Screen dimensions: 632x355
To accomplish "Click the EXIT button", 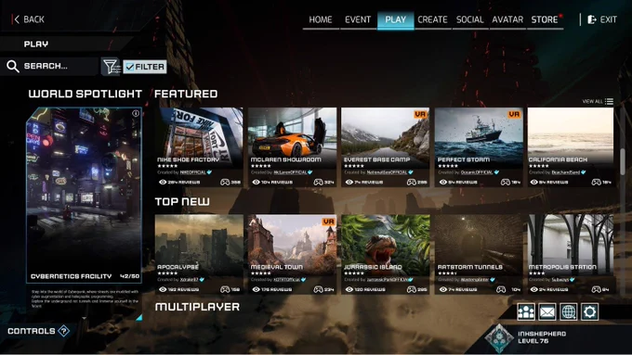I will pyautogui.click(x=602, y=19).
